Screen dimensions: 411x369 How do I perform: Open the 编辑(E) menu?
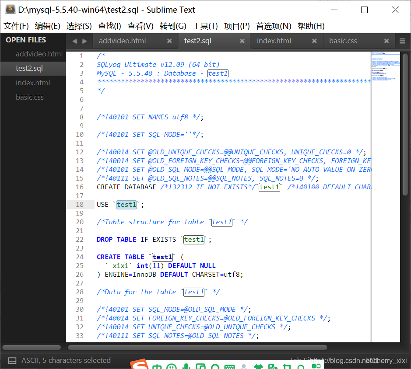point(47,26)
